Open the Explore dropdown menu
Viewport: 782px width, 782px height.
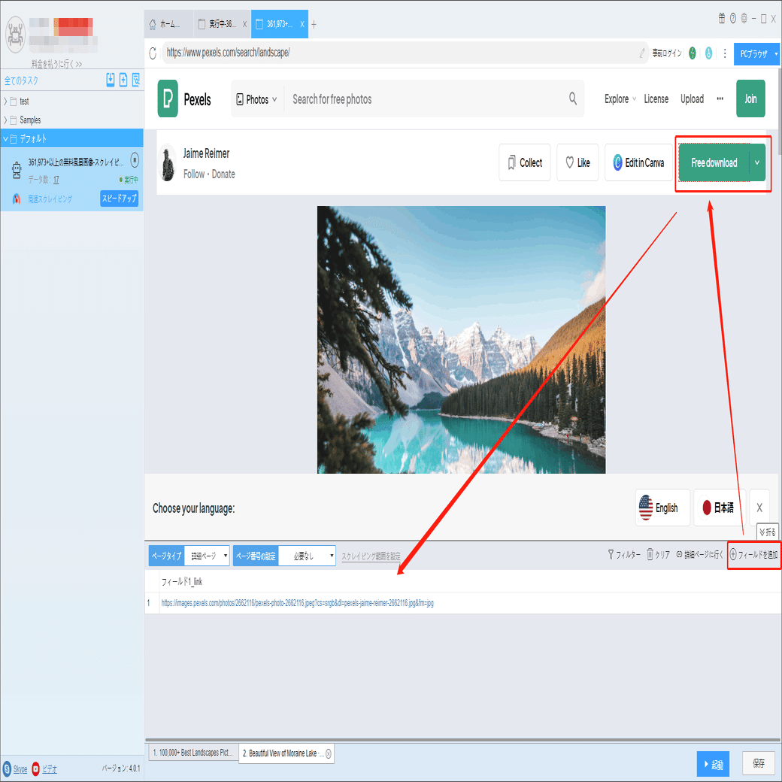620,99
